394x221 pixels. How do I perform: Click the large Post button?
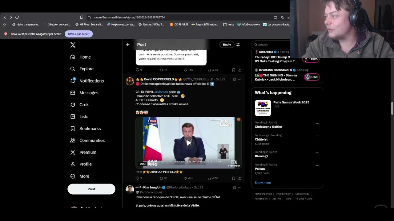point(91,189)
